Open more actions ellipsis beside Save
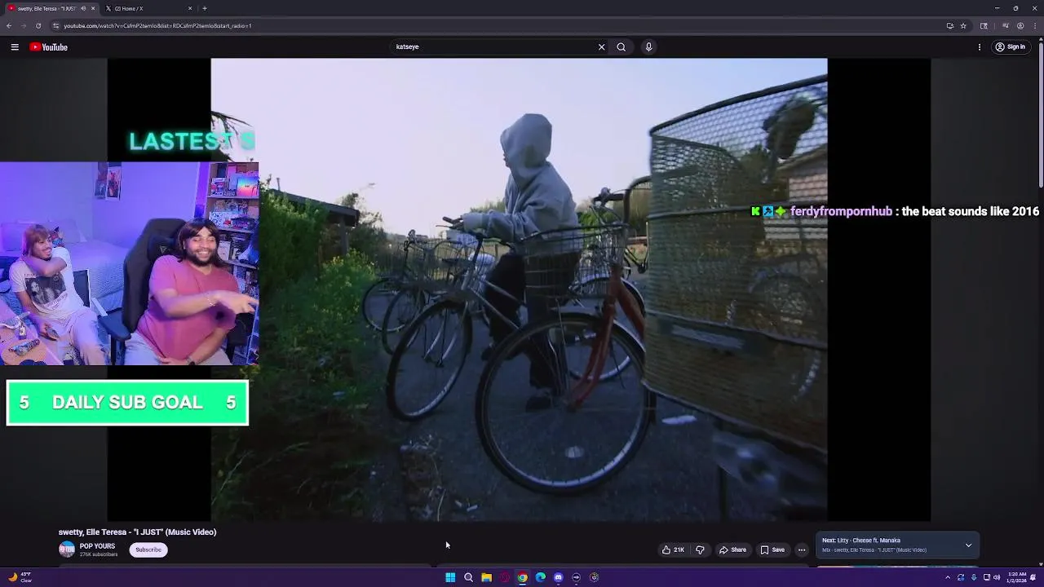 pyautogui.click(x=802, y=550)
